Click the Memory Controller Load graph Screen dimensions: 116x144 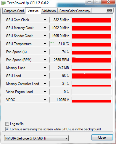click(91, 84)
